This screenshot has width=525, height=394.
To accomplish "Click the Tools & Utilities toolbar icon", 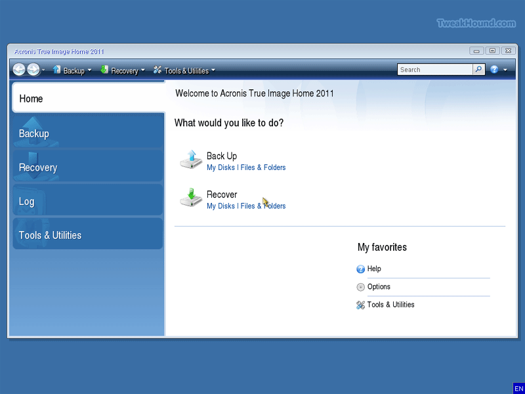I will (x=157, y=70).
